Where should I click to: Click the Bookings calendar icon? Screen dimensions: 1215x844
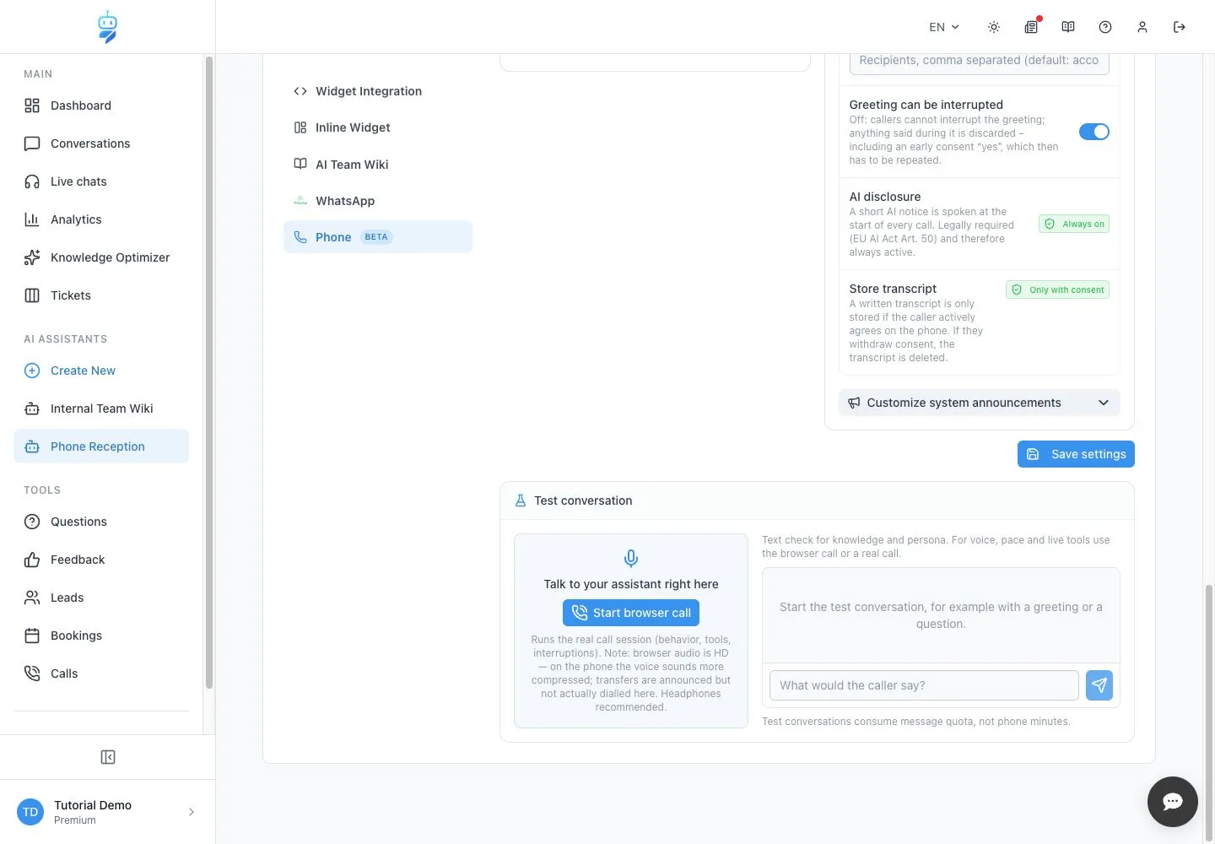[x=32, y=636]
